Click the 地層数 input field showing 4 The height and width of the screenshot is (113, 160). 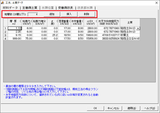tap(33, 14)
